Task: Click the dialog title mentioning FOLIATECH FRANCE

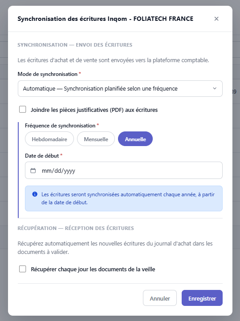Action: 106,19
